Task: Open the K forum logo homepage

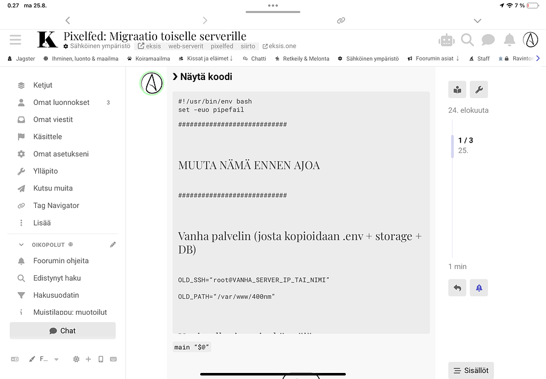Action: [47, 39]
